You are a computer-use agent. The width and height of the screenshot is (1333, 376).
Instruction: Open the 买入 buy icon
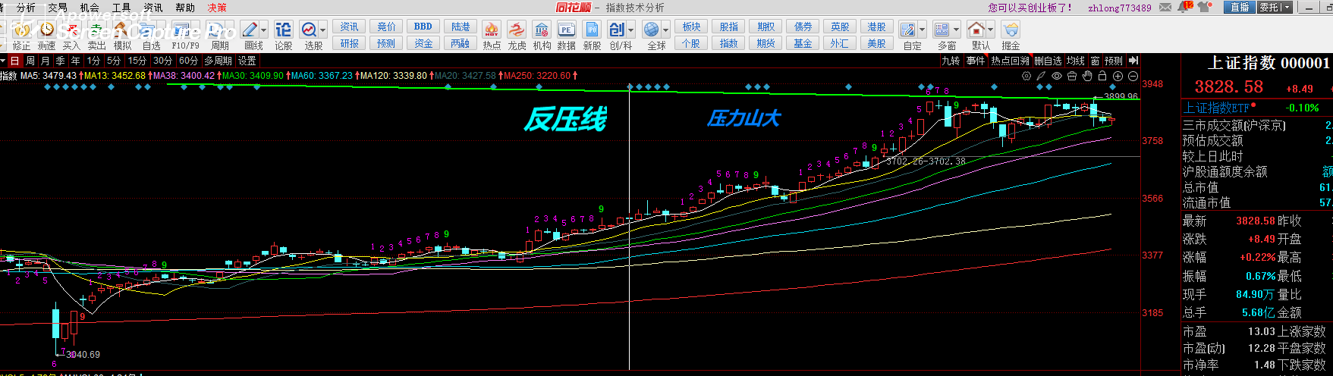pyautogui.click(x=71, y=30)
